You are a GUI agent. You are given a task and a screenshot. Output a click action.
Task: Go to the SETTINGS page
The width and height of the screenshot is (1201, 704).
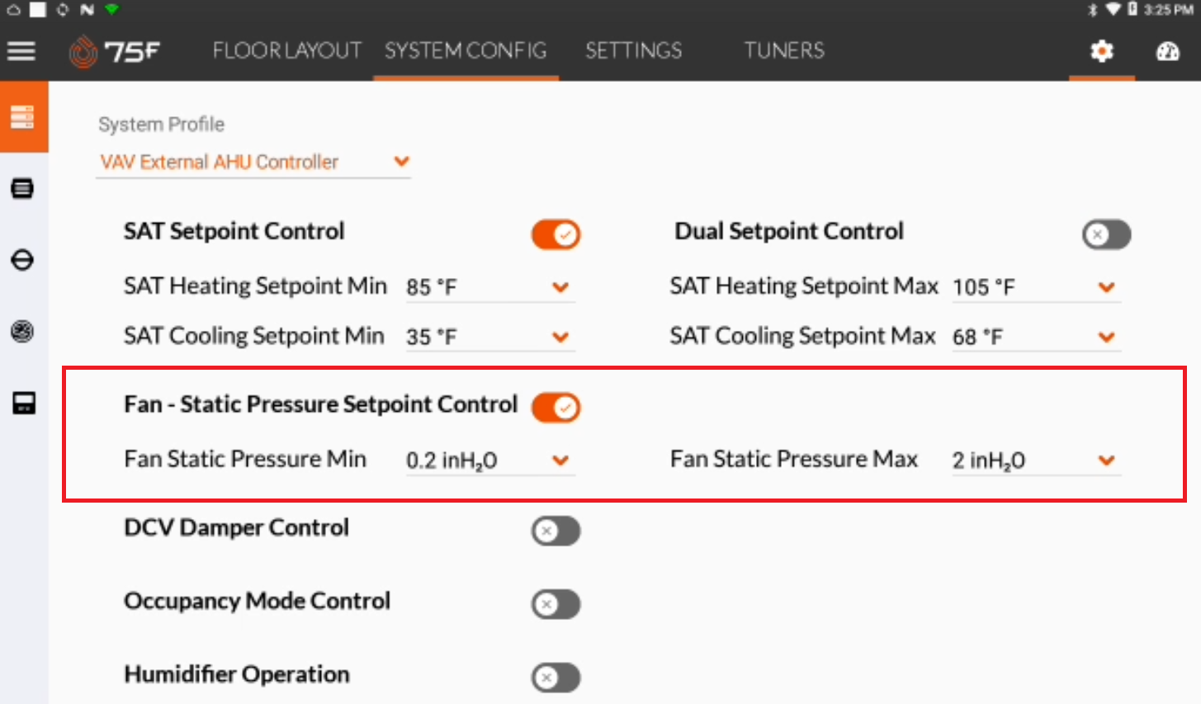[633, 50]
